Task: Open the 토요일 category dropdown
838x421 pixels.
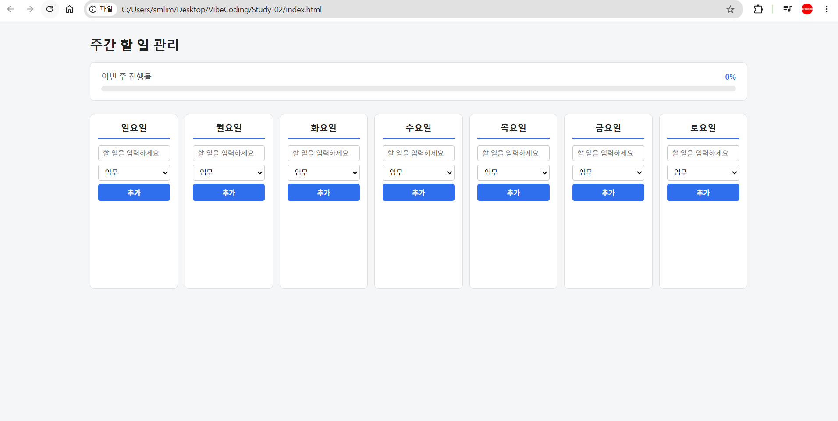Action: pos(703,172)
